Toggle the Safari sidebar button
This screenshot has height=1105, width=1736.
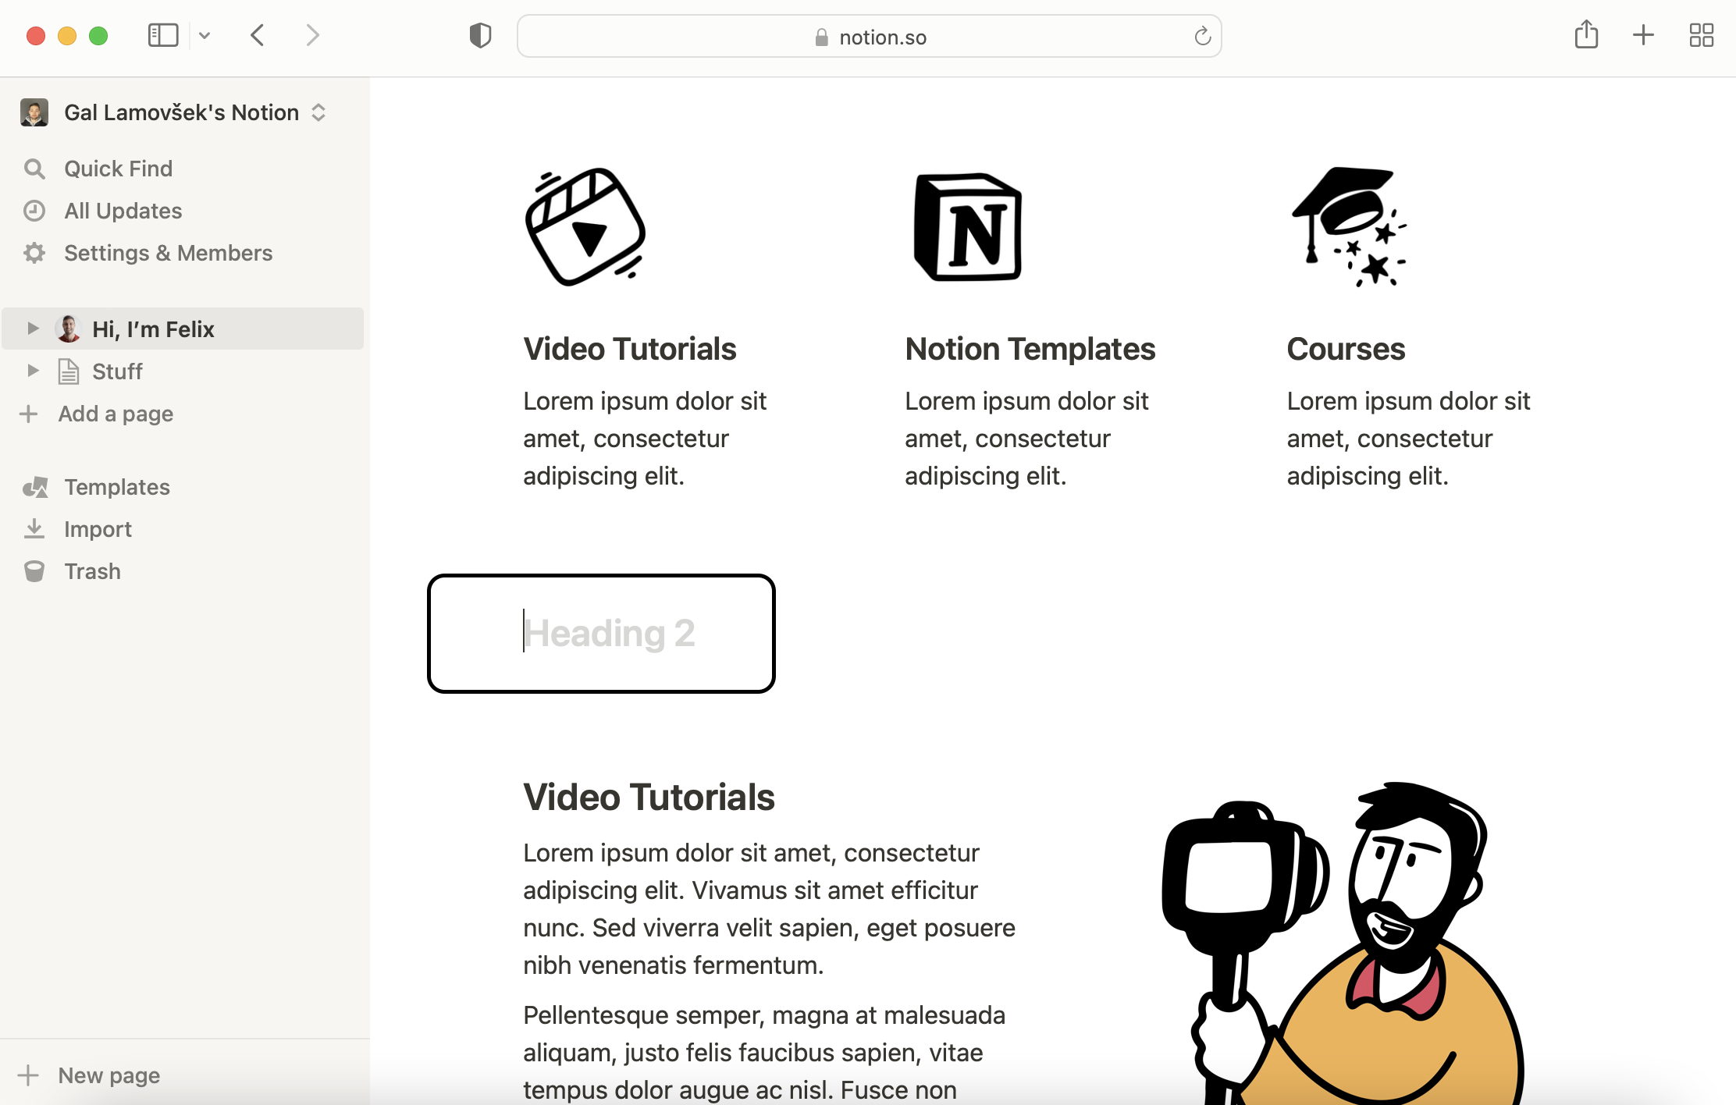pyautogui.click(x=163, y=35)
